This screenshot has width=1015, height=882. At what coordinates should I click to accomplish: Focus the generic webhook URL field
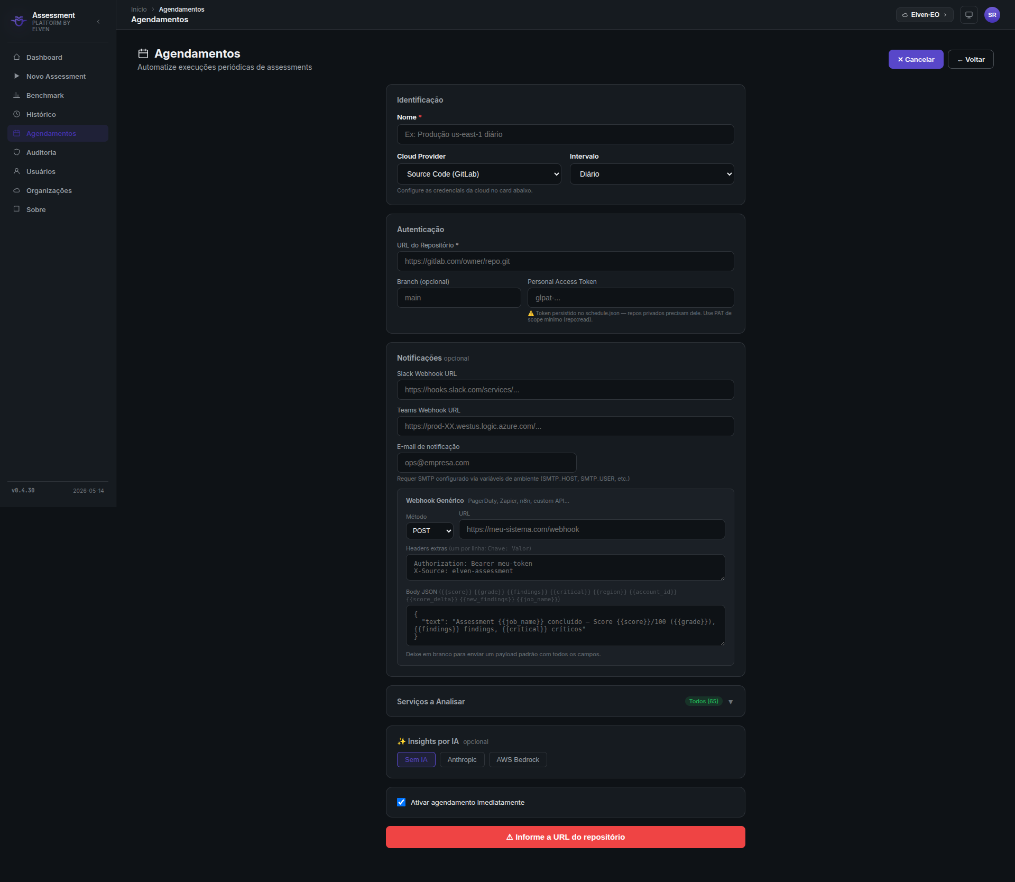tap(592, 529)
